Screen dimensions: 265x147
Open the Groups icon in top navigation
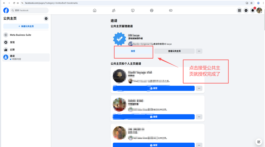(x=152, y=10)
